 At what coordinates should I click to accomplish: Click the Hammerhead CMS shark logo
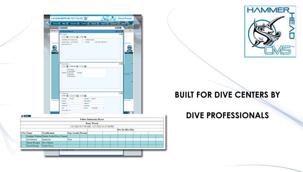268,31
